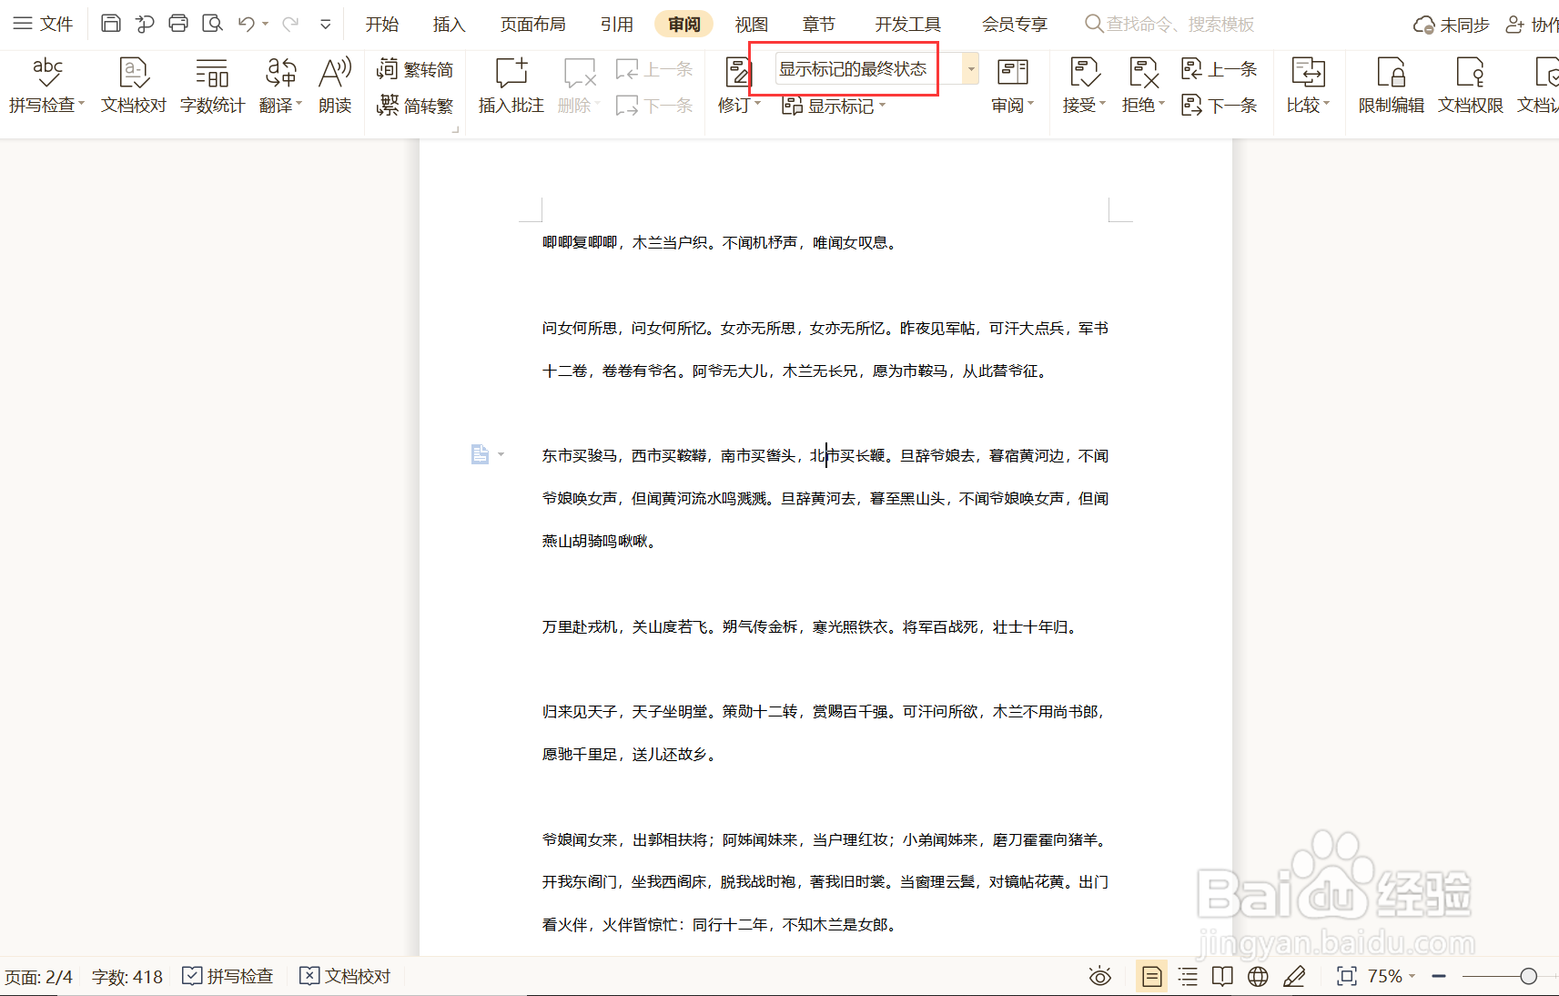Convert text with 简转繁
The width and height of the screenshot is (1559, 996).
[x=415, y=106]
